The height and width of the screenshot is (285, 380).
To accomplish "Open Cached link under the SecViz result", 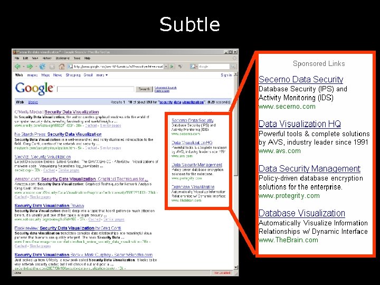I will (49, 170).
